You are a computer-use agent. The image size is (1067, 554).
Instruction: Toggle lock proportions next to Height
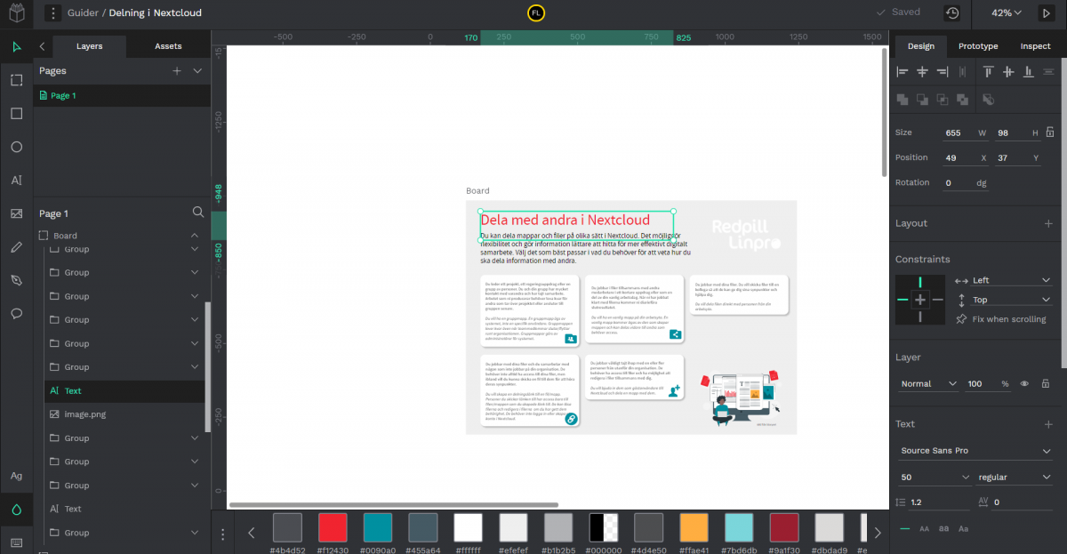click(1050, 132)
